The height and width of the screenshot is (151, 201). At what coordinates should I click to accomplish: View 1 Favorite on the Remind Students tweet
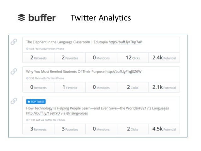(70, 87)
